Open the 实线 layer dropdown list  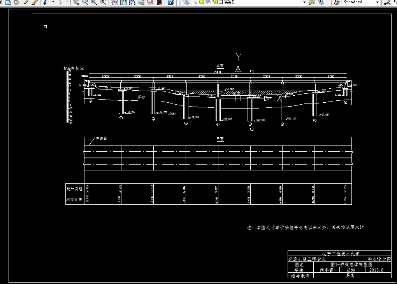pyautogui.click(x=305, y=2)
